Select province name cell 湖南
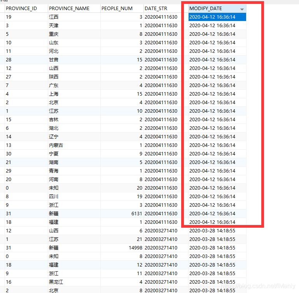This screenshot has width=299, height=293. 74,162
